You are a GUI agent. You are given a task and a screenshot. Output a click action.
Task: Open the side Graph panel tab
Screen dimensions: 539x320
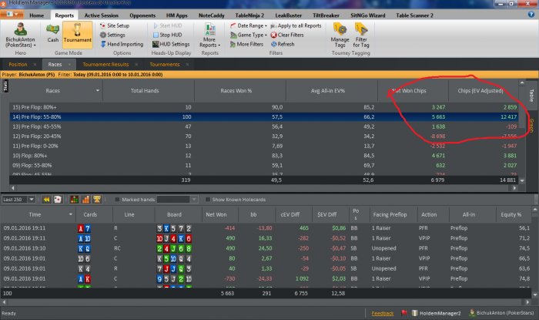[x=531, y=126]
